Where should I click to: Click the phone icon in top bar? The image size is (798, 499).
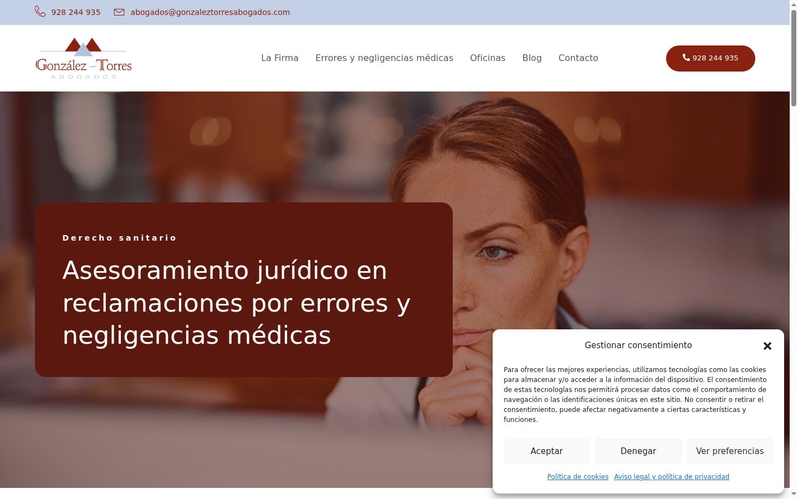(x=40, y=12)
